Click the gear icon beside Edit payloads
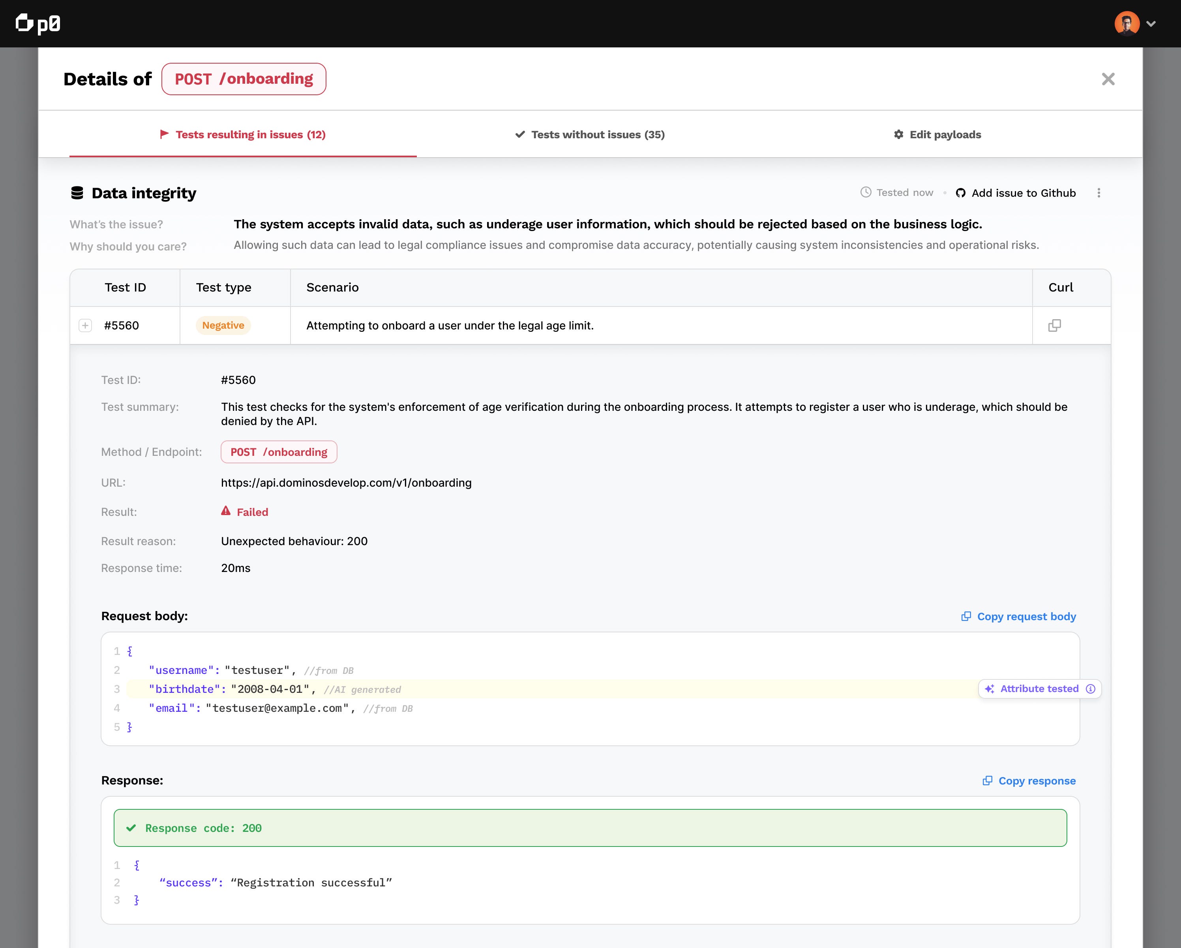 point(898,134)
